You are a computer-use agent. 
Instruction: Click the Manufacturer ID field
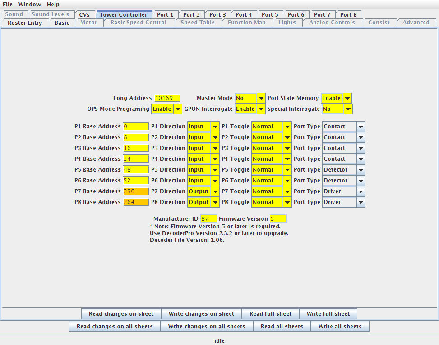(x=208, y=219)
